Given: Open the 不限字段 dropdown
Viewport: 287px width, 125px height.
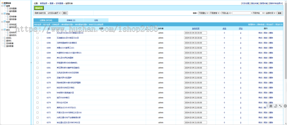Looking at the screenshot, I should coord(258,13).
